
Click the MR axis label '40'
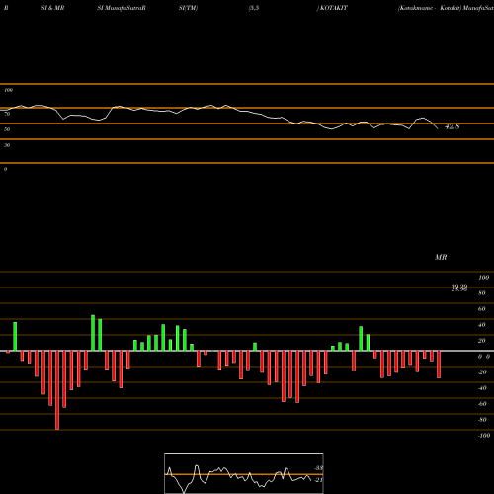coord(482,325)
